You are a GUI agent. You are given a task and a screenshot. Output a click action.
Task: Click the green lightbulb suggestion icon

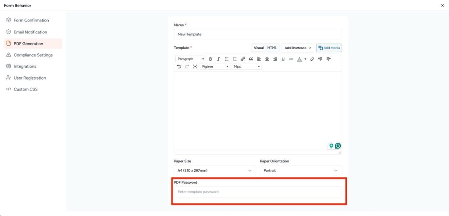coord(331,146)
